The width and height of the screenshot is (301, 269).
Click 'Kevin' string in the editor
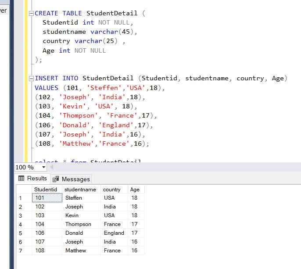72,106
